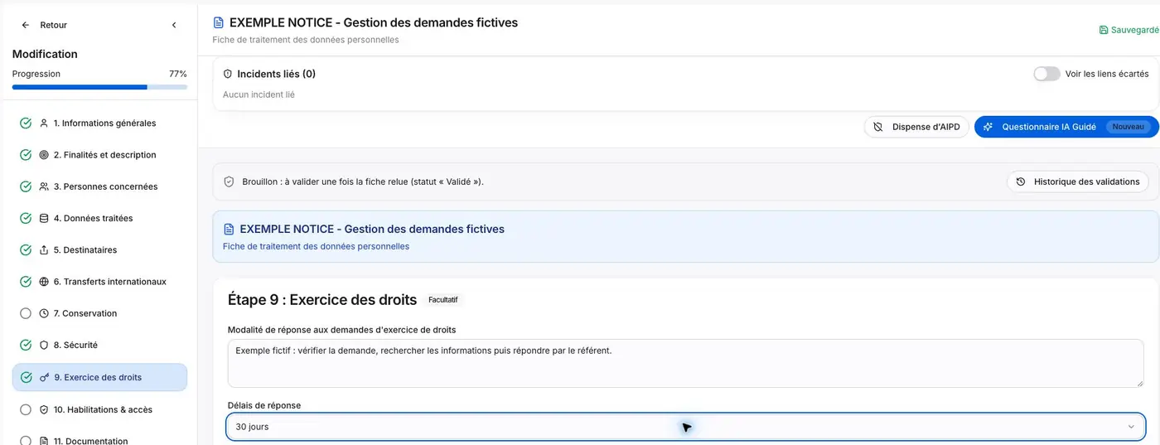This screenshot has width=1160, height=445.
Task: Collapse the sidebar with the chevron icon
Action: pos(174,25)
